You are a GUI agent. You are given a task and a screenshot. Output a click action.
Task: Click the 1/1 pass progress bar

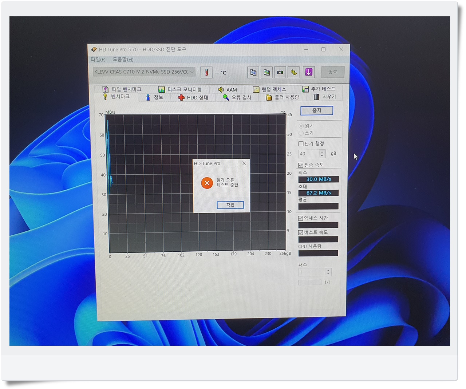pyautogui.click(x=310, y=282)
